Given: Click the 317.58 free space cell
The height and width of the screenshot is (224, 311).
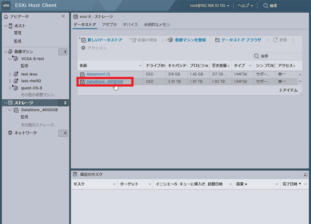Looking at the screenshot, I should click(x=221, y=74).
